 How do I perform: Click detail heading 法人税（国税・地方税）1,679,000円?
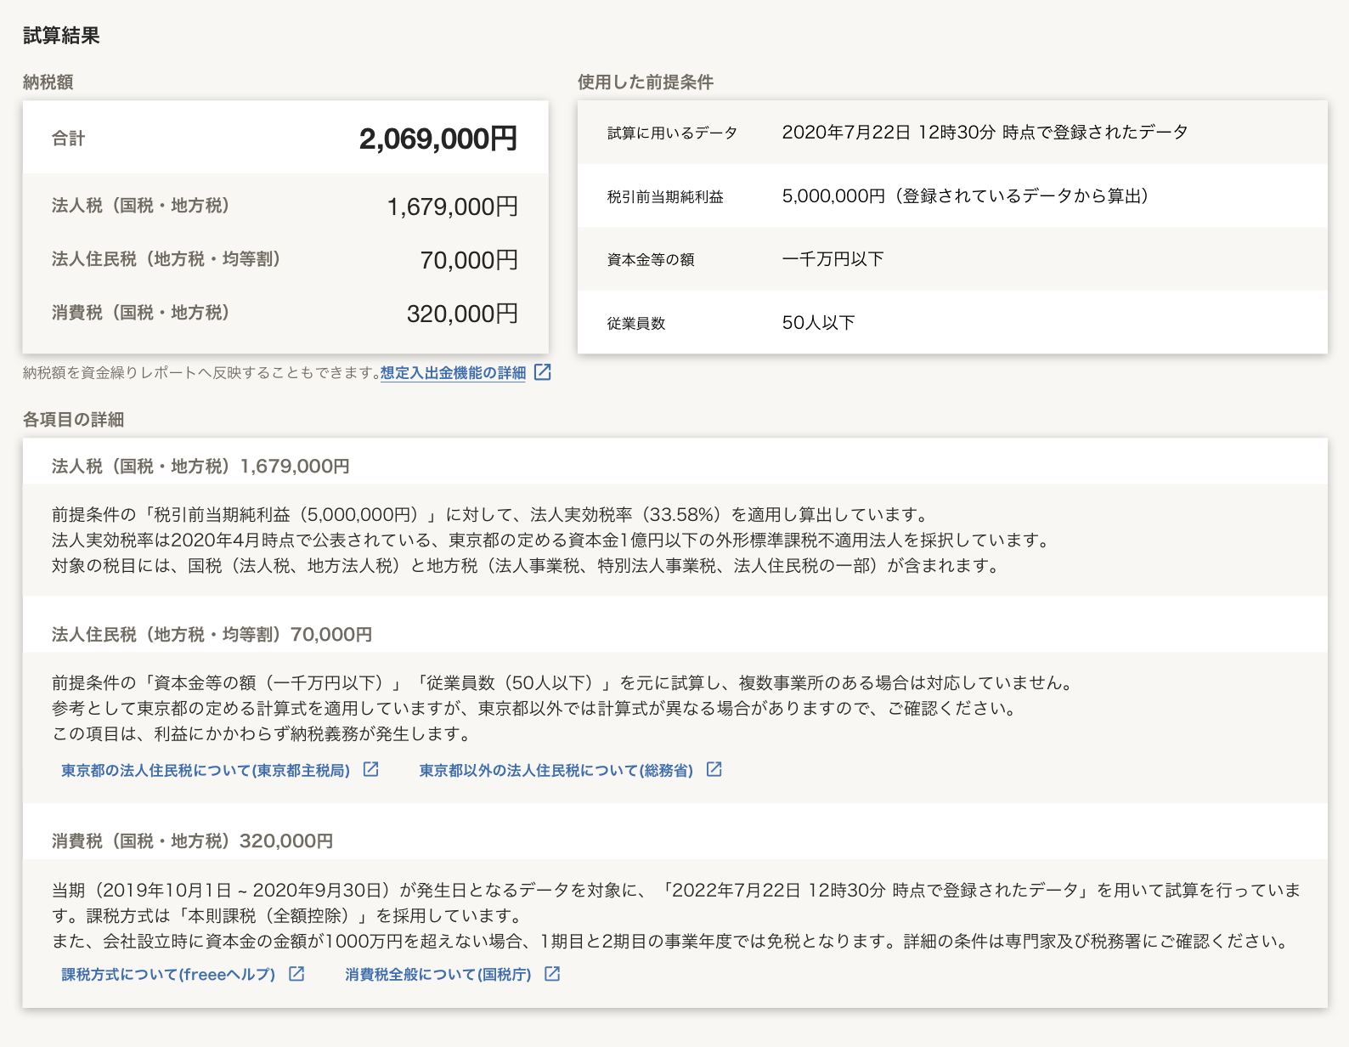point(200,467)
